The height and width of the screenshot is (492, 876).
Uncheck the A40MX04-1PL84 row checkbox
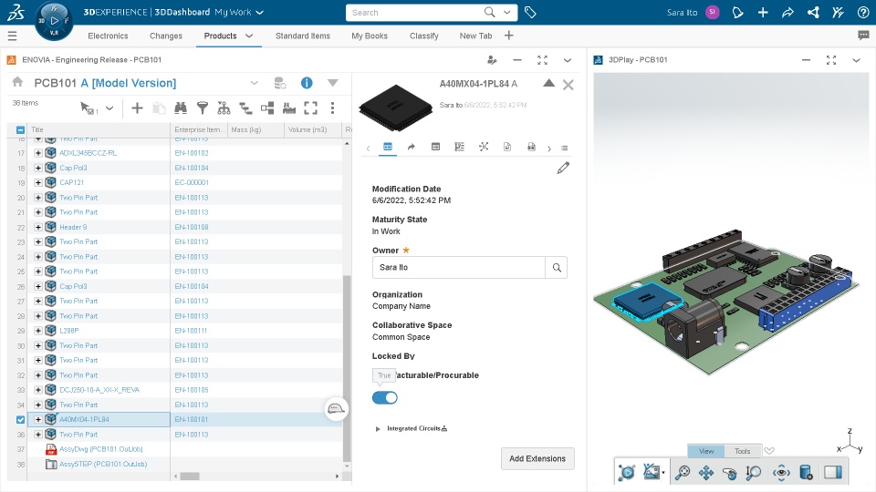coord(21,419)
